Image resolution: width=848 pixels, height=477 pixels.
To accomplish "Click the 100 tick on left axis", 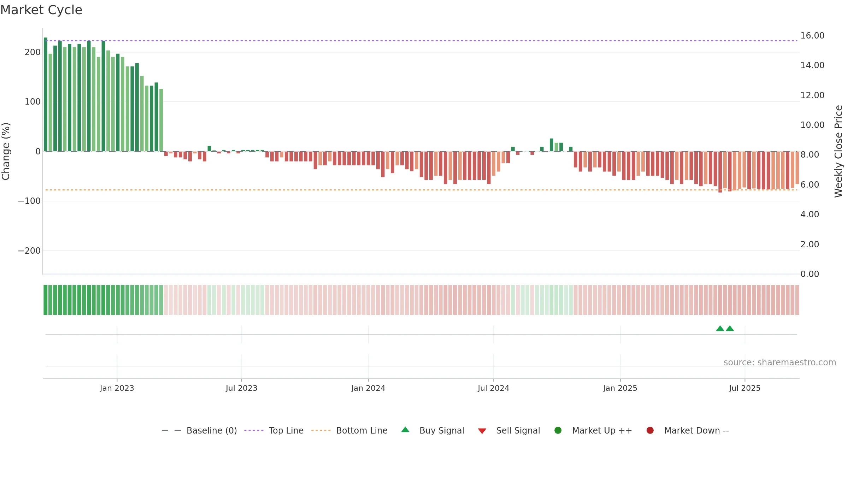I will tap(33, 102).
